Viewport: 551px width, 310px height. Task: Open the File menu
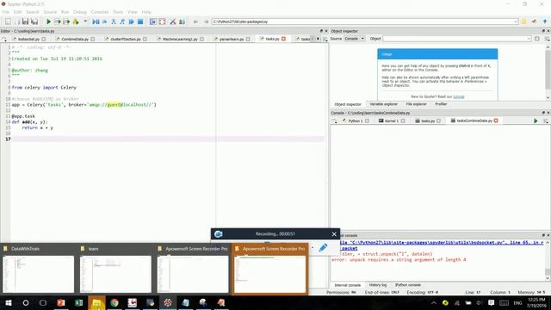click(x=6, y=12)
